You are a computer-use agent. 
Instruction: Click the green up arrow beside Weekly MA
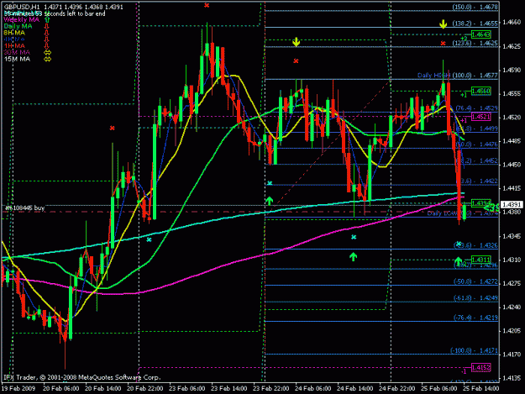click(47, 20)
